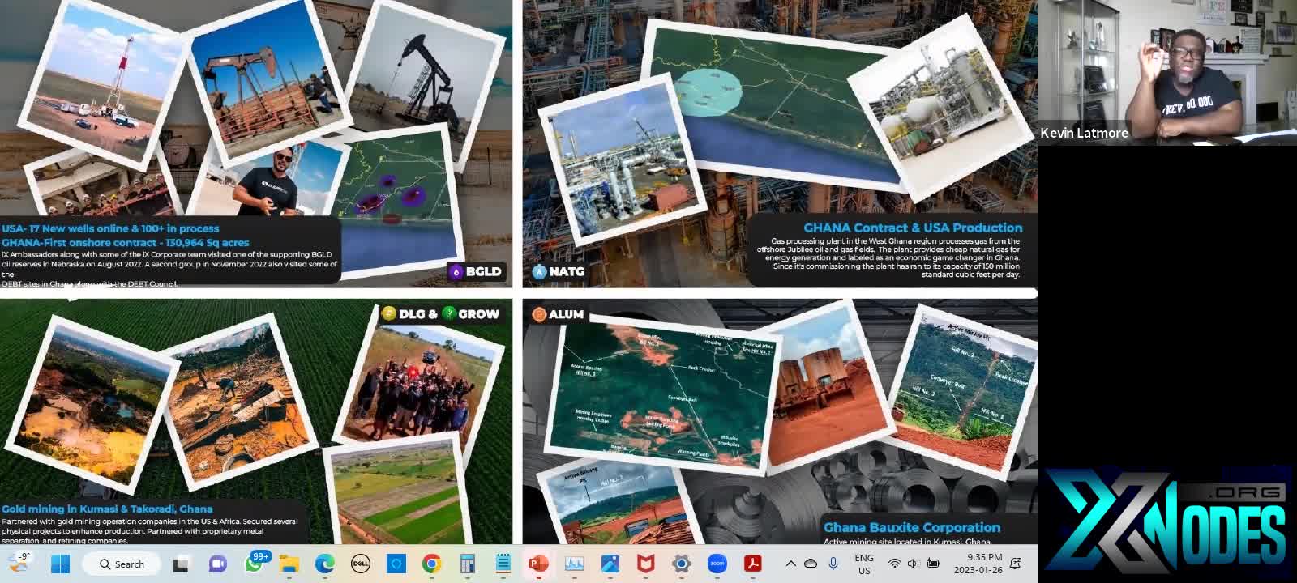Switch to Zoom in the taskbar
Image resolution: width=1297 pixels, height=583 pixels.
(x=717, y=564)
